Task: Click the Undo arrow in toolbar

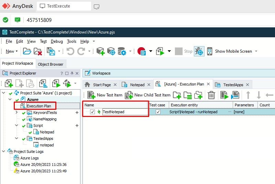Action: pyautogui.click(x=70, y=51)
